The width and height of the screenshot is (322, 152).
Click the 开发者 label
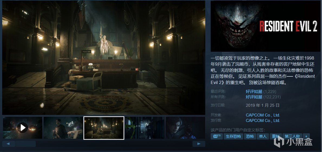216,115
